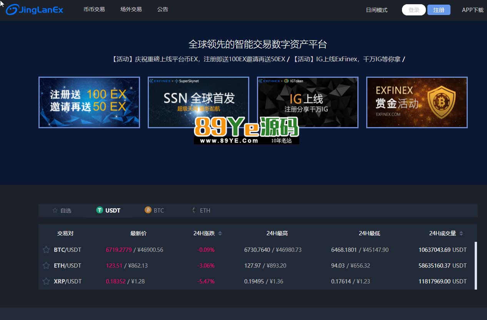Favorite XRP/USDT with star icon
Image resolution: width=487 pixels, height=320 pixels.
click(x=46, y=281)
